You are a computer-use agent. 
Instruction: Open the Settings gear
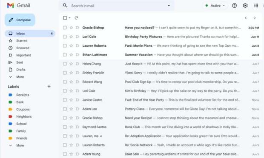pyautogui.click(x=245, y=6)
